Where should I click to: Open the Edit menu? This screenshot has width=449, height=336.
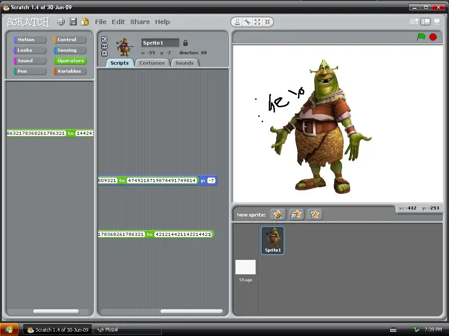(x=118, y=22)
